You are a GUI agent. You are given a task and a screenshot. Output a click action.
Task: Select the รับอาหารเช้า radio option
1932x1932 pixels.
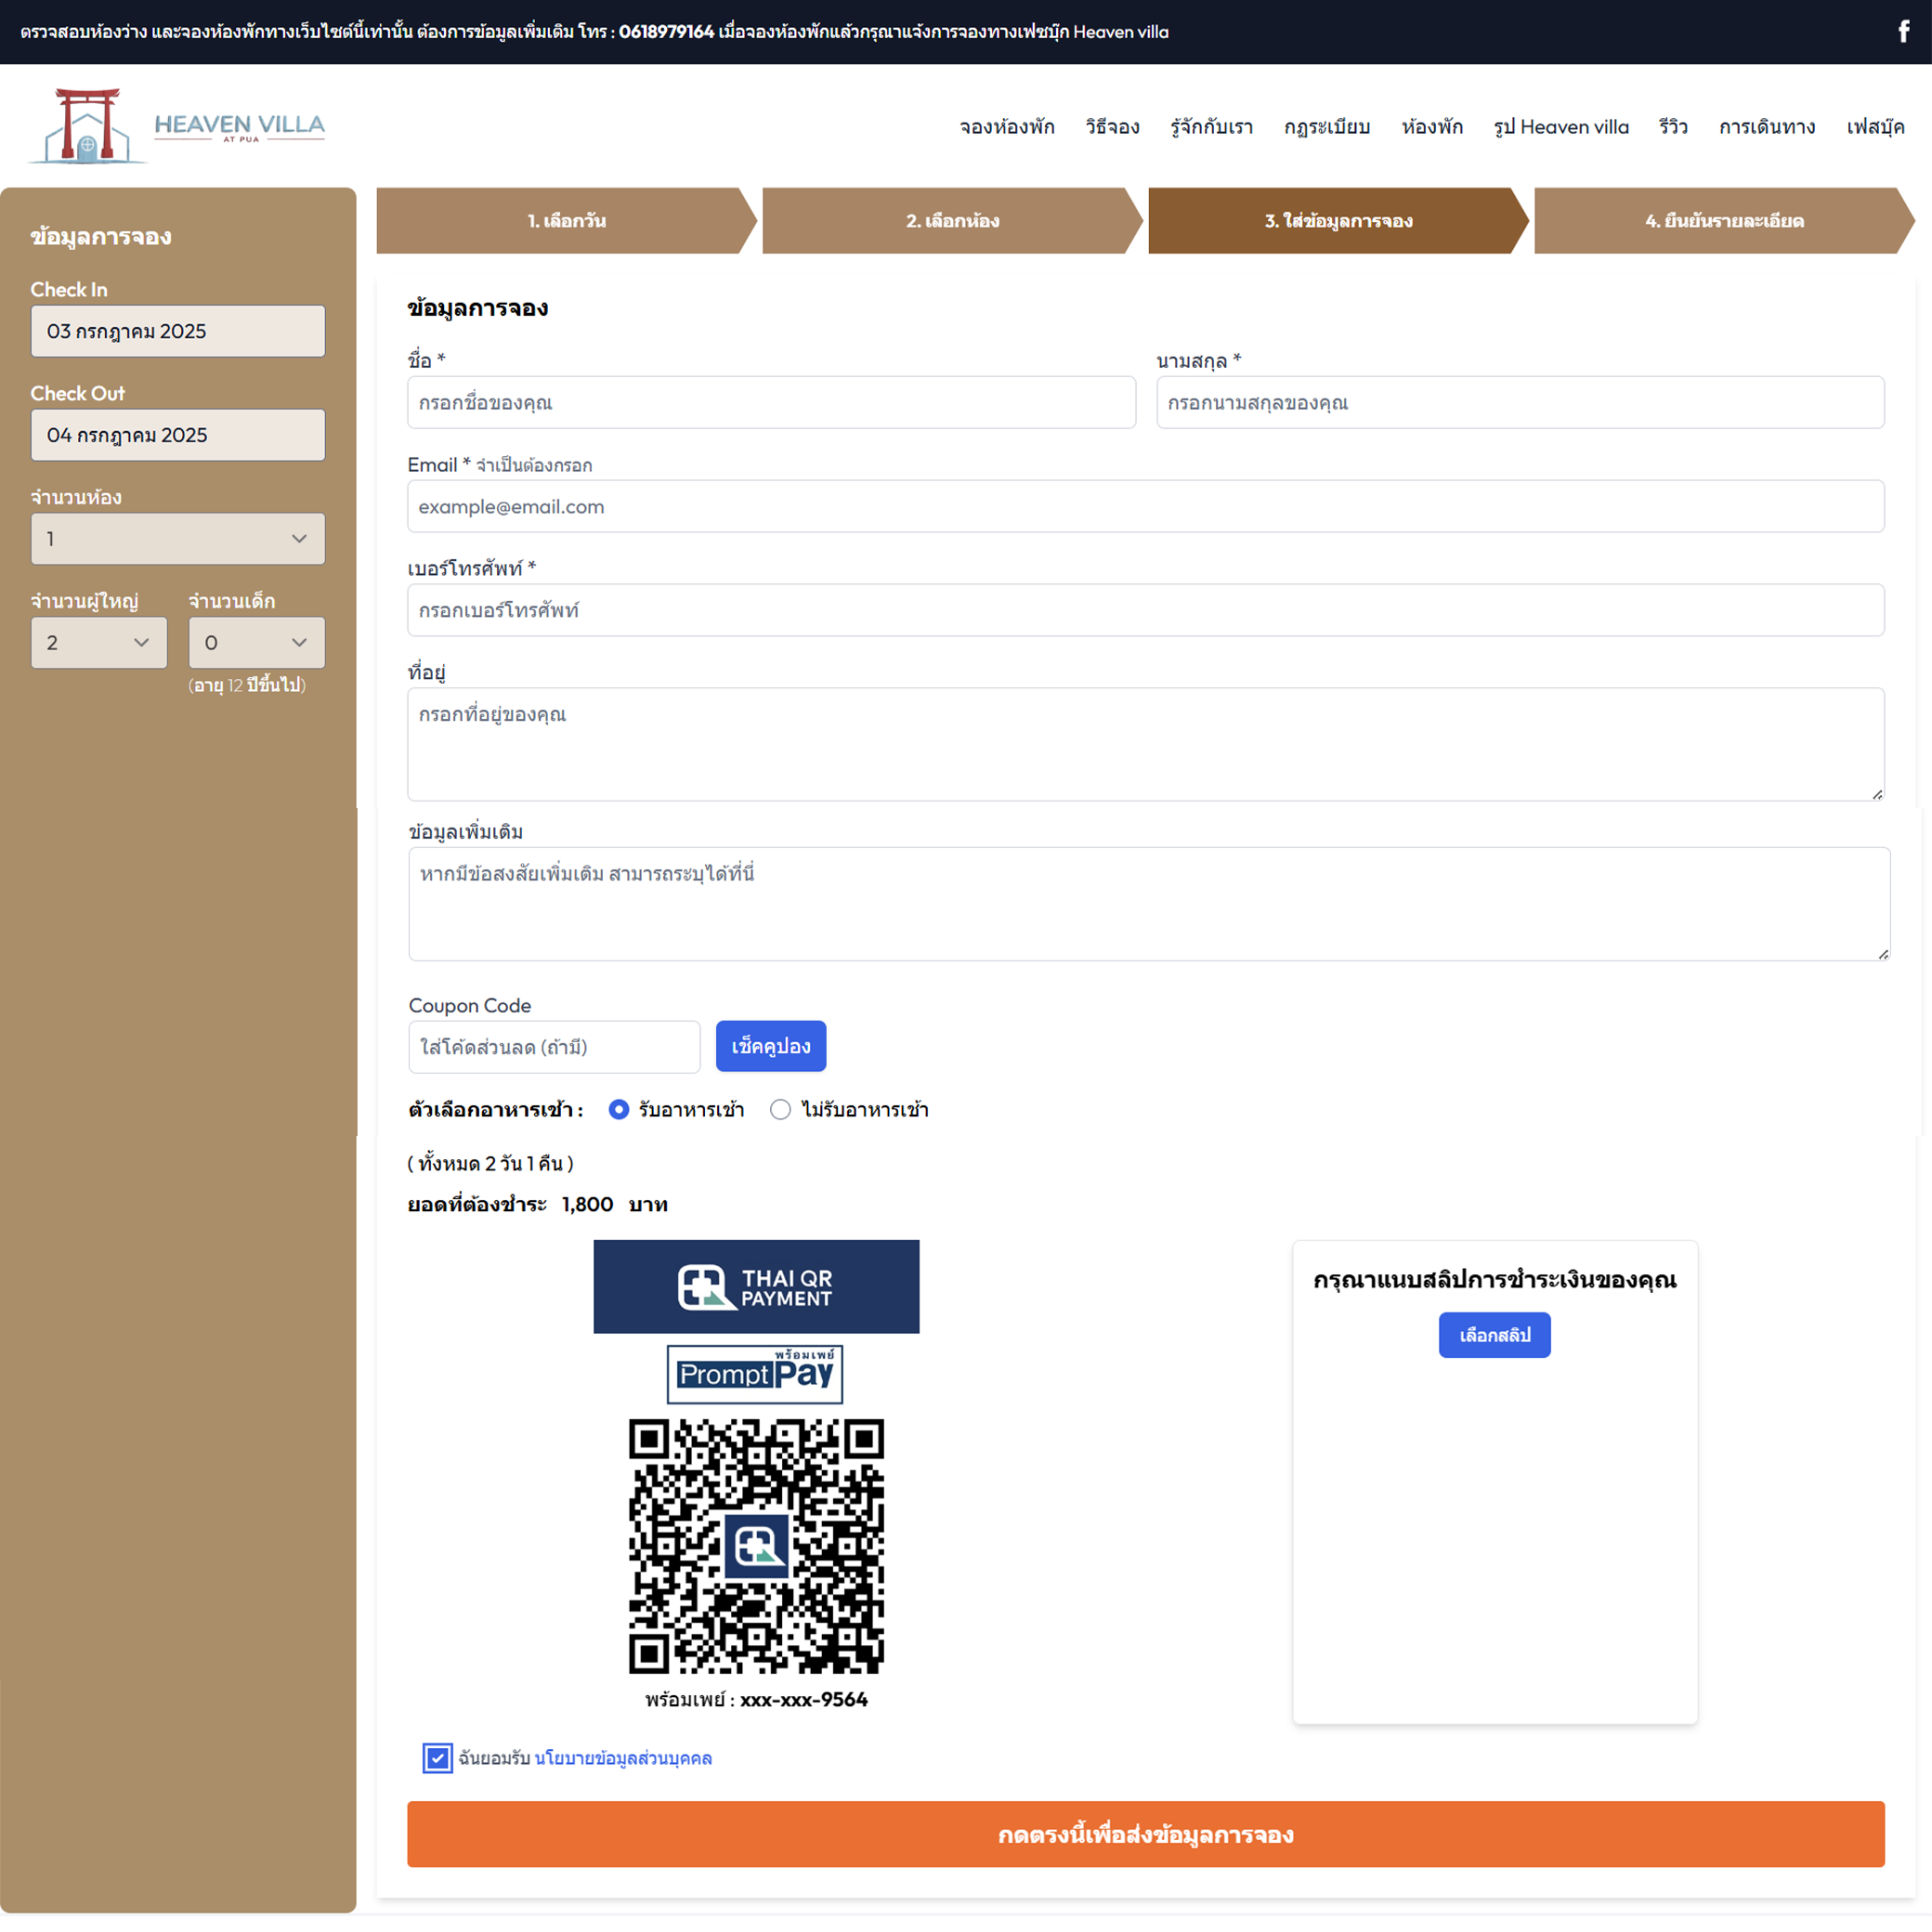point(619,1109)
